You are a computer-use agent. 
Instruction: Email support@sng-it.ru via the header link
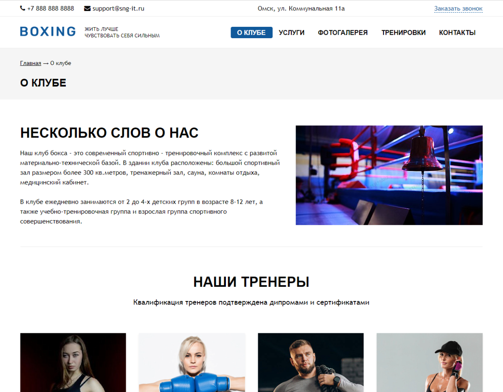coord(118,8)
